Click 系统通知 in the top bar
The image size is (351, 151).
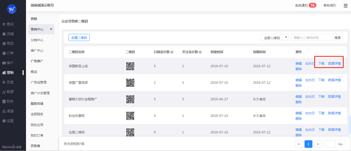301,6
